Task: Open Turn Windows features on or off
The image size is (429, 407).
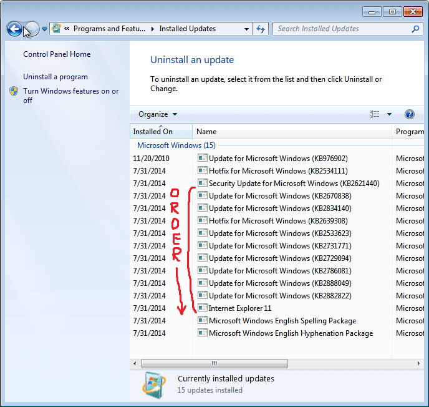Action: (71, 96)
